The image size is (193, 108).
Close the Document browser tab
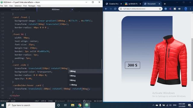(160, 4)
